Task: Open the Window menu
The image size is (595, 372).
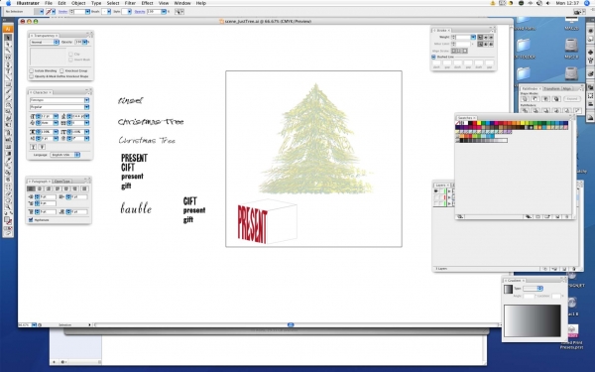Action: click(182, 3)
